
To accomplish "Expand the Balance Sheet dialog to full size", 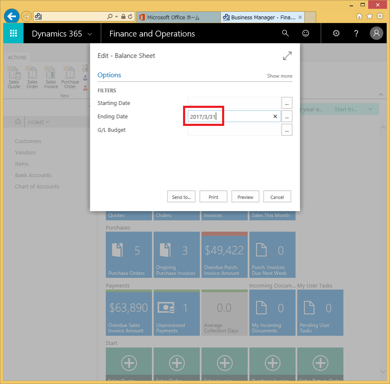I will click(x=287, y=56).
